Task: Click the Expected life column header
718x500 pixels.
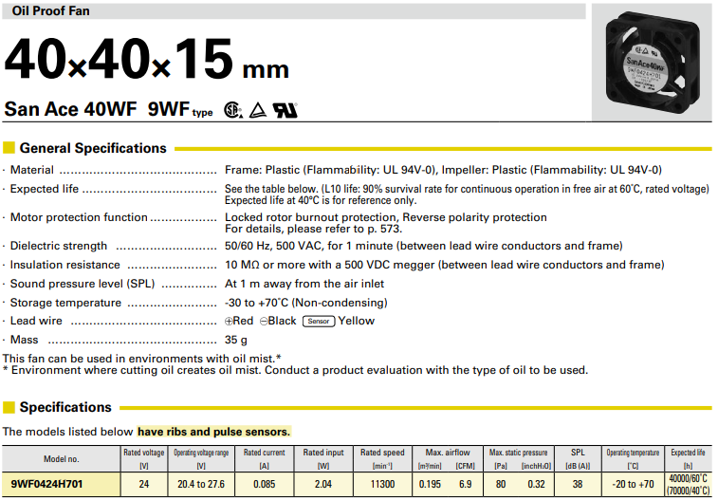Action: point(688,453)
